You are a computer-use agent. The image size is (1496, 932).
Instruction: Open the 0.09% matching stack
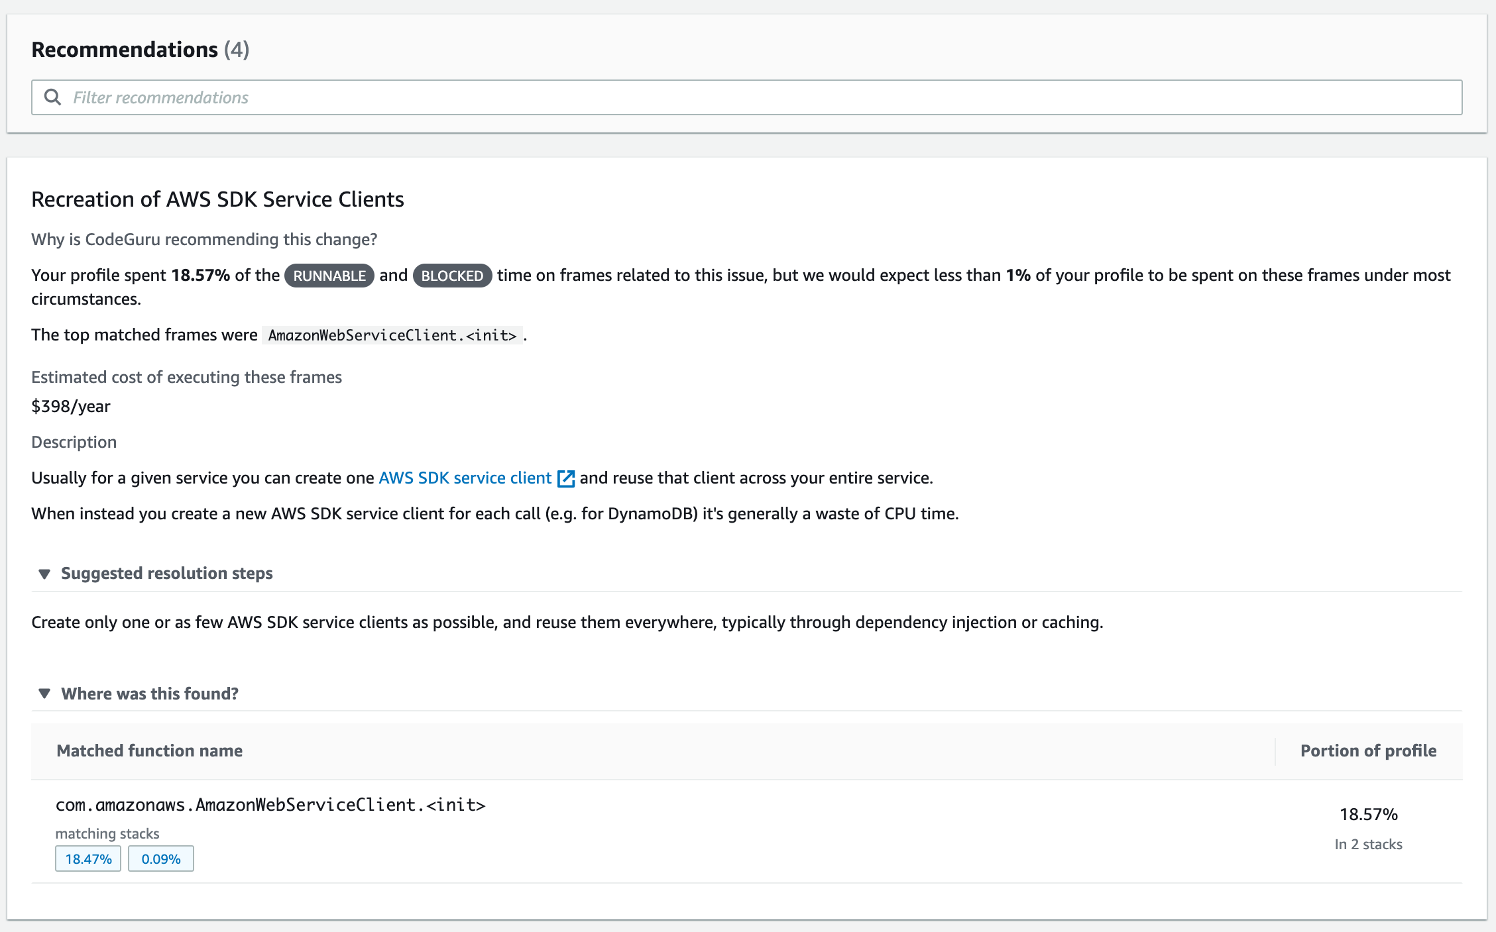click(161, 858)
